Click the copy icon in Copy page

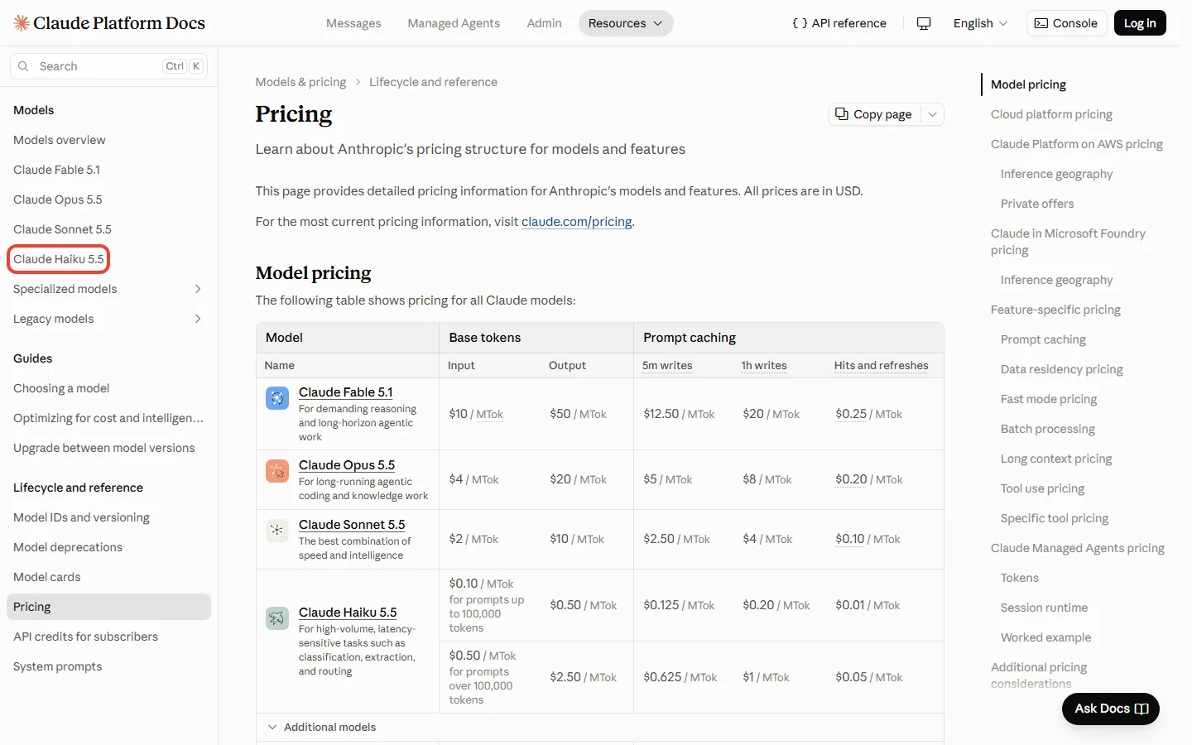[x=842, y=114]
